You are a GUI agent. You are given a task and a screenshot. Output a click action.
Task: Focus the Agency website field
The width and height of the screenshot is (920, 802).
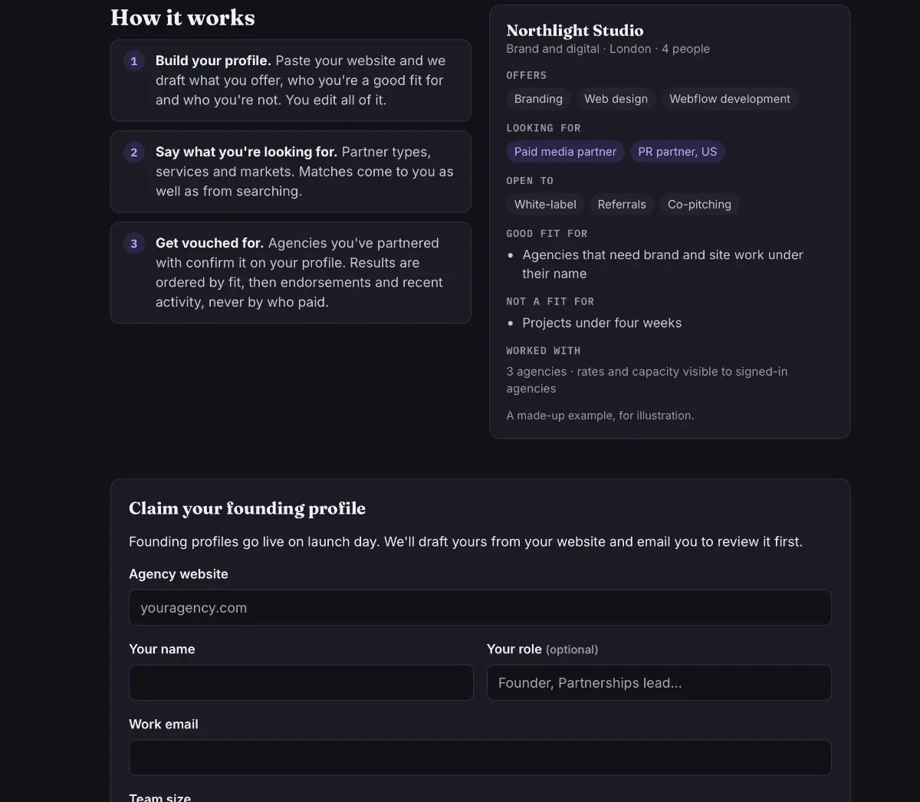click(480, 607)
